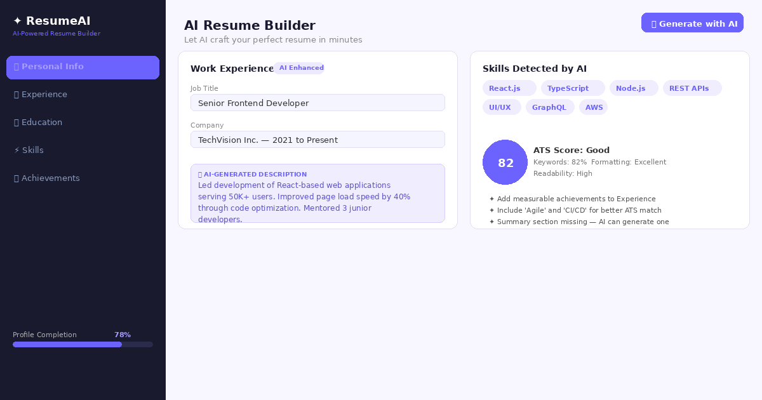Click the person icon beside Personal Info
The image size is (762, 400).
(17, 66)
